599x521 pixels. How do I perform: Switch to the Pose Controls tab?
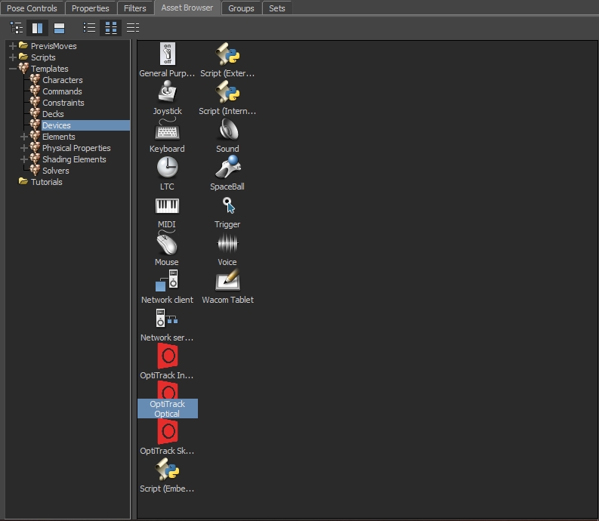[32, 8]
